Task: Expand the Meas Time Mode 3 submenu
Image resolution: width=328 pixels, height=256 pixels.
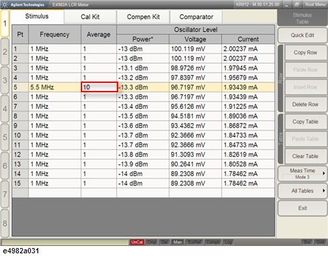Action: (x=303, y=173)
